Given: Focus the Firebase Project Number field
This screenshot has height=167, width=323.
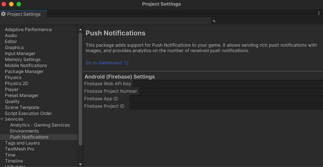Looking at the screenshot, I should pyautogui.click(x=231, y=91).
